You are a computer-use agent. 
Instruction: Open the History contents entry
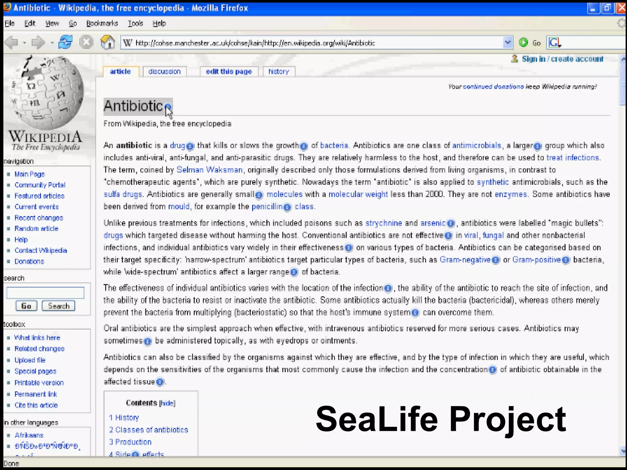click(124, 418)
